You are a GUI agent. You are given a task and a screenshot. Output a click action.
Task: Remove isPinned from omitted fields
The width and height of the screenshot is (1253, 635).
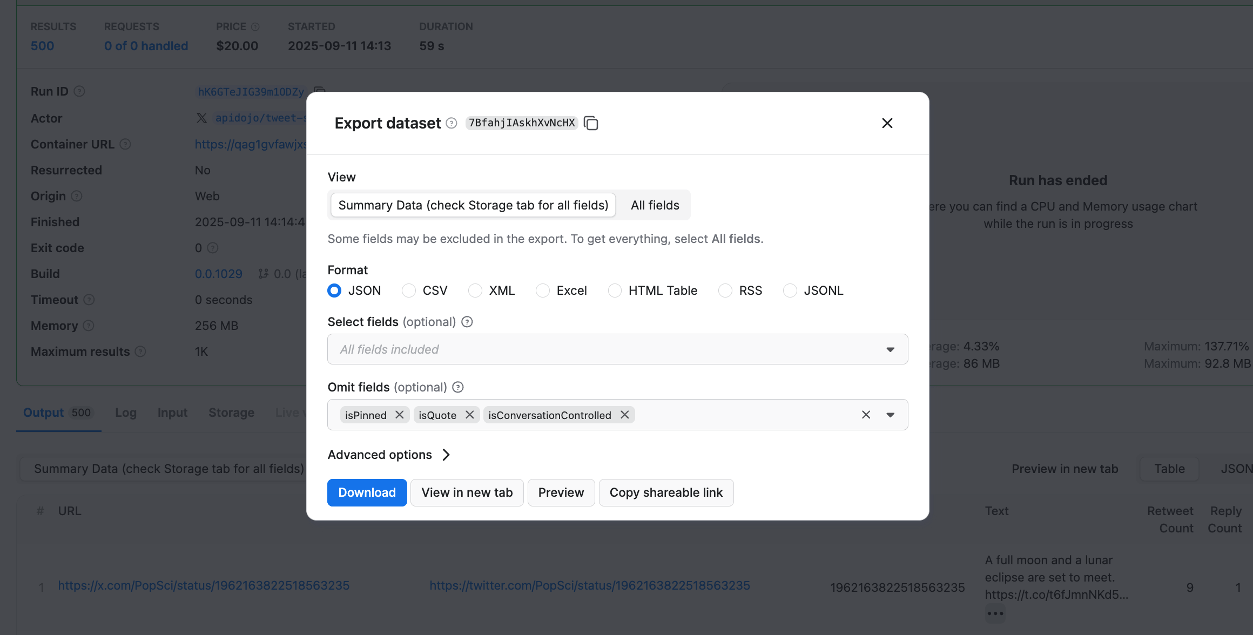pyautogui.click(x=399, y=415)
